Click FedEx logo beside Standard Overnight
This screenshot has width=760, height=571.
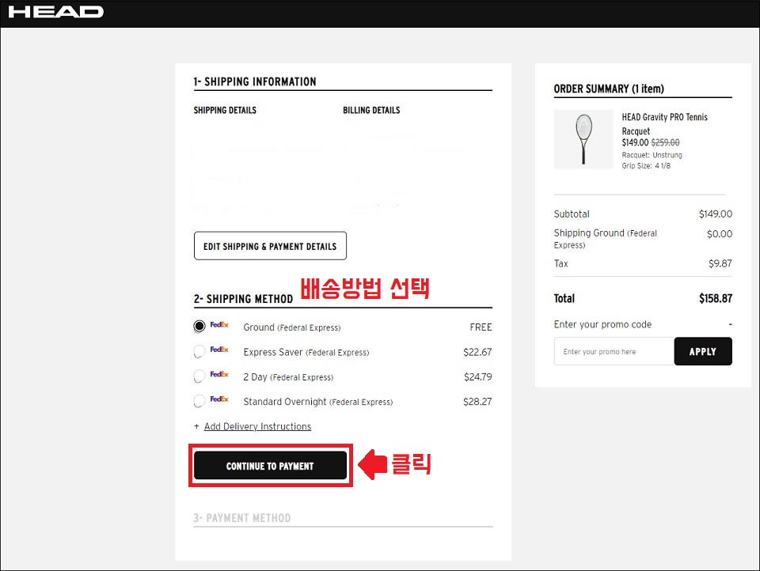tap(219, 399)
